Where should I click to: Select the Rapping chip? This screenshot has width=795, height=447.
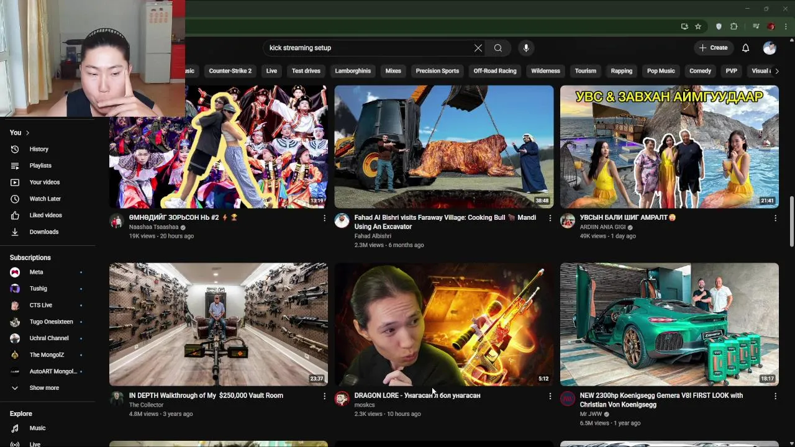[621, 71]
